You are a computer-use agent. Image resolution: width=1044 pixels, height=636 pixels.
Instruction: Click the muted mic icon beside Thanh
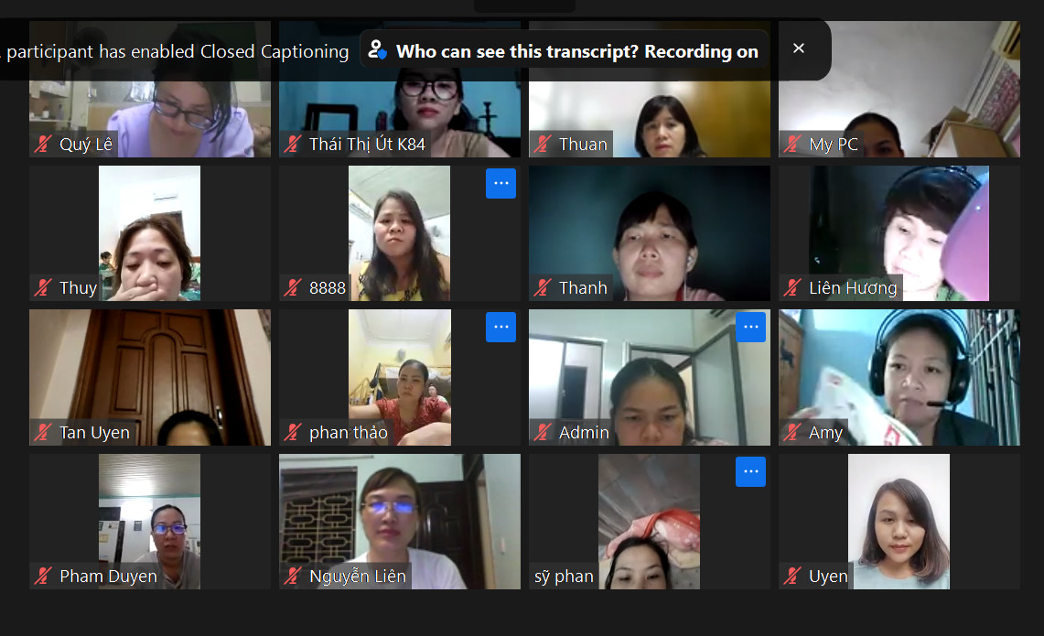[x=543, y=287]
